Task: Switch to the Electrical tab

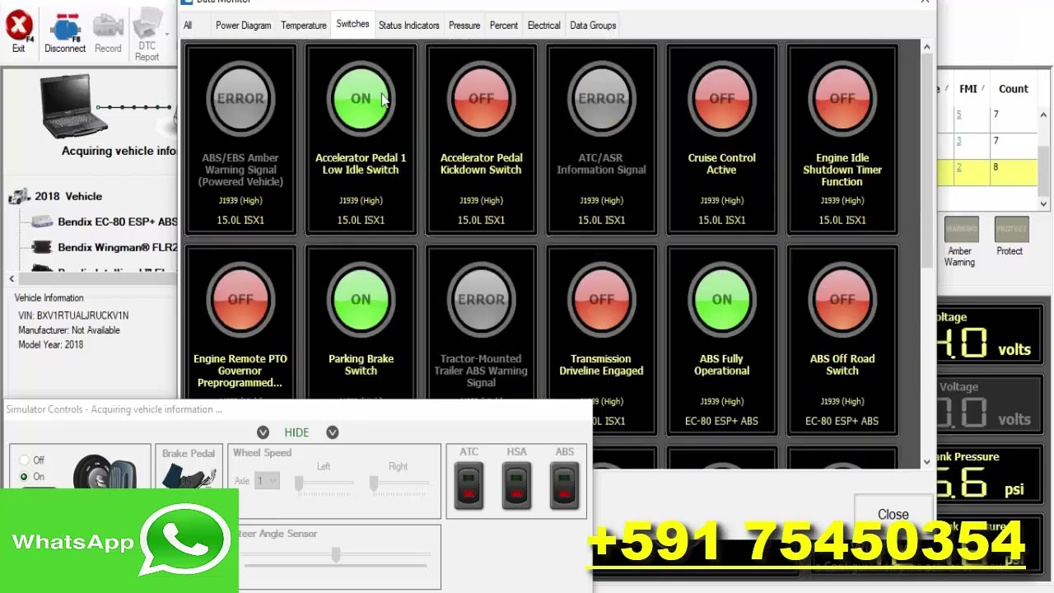Action: (x=543, y=26)
